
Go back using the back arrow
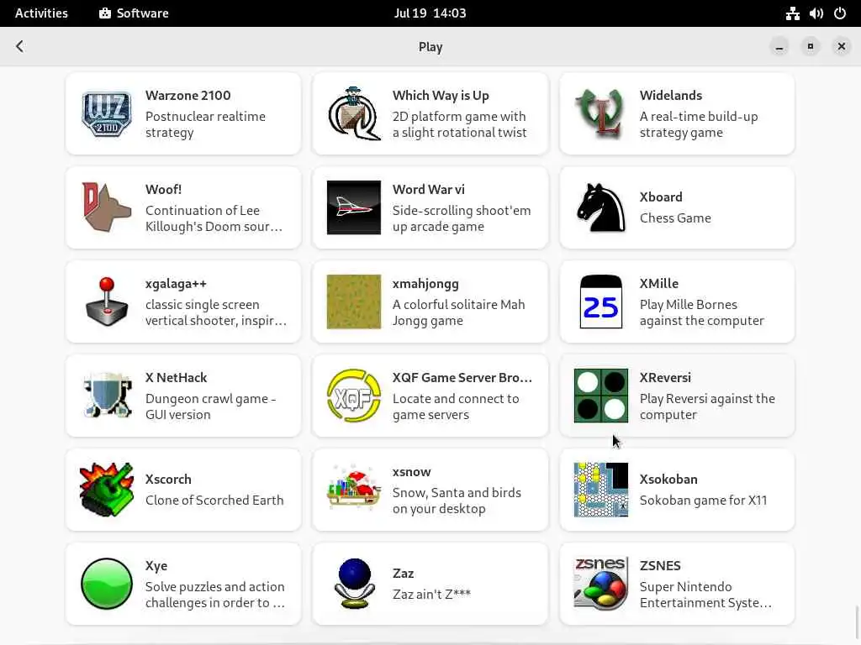pos(20,47)
